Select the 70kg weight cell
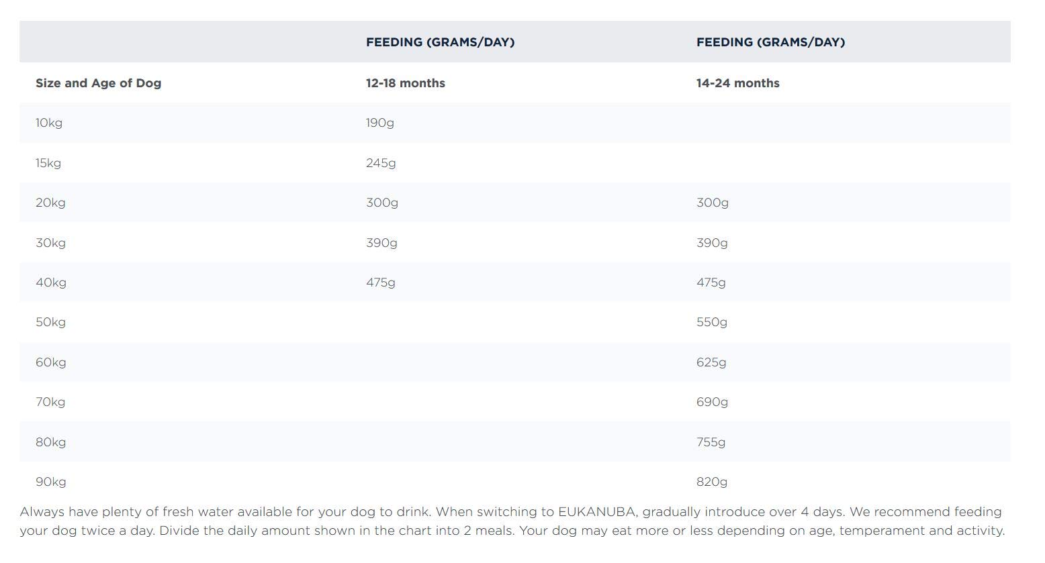This screenshot has height=563, width=1045. 50,402
